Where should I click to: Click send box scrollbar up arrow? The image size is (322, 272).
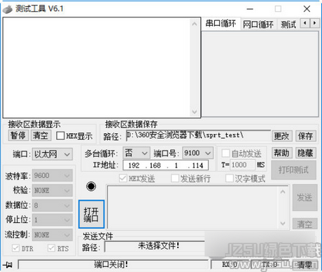point(283,192)
